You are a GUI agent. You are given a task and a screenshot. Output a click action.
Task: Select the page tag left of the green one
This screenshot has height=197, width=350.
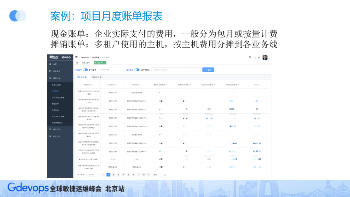pyautogui.click(x=87, y=63)
